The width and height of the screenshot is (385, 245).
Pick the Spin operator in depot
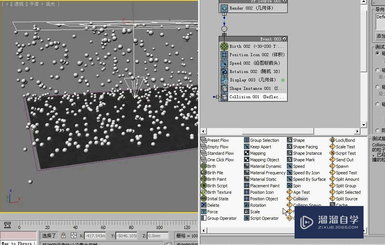coord(294,186)
